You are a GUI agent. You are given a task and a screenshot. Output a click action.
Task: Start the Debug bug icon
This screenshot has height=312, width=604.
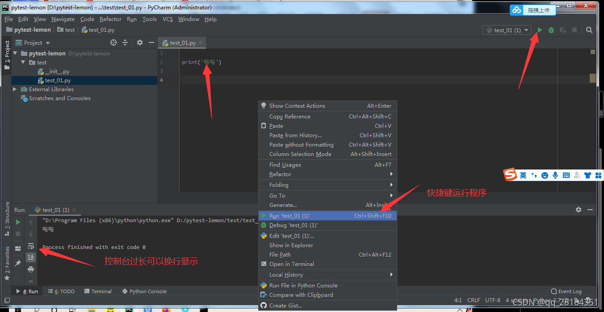(551, 30)
